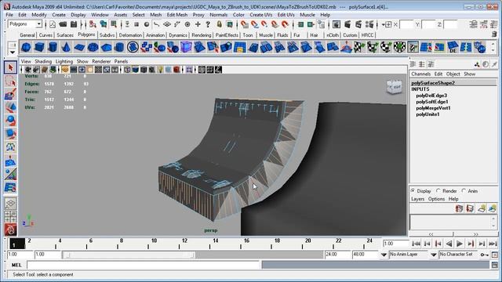This screenshot has height=282, width=502.
Task: Click the open scene icon
Action: (63, 24)
